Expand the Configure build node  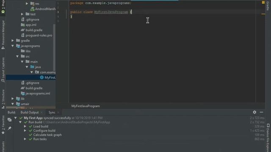[x=25, y=130]
